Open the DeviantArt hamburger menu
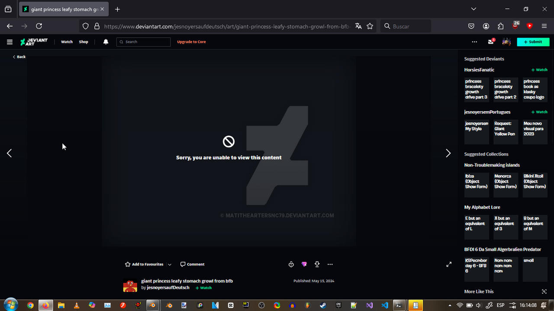This screenshot has width=554, height=311. tap(10, 42)
